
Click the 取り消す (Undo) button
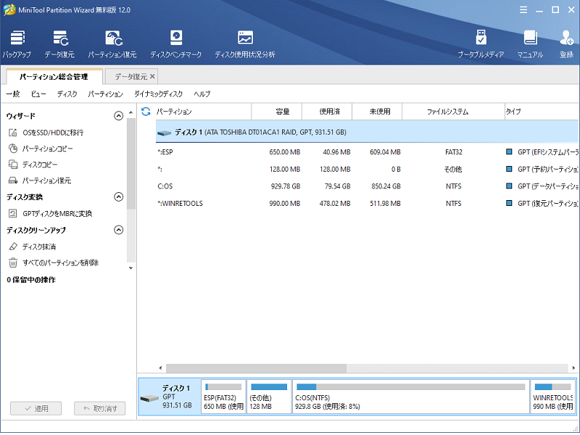[100, 408]
